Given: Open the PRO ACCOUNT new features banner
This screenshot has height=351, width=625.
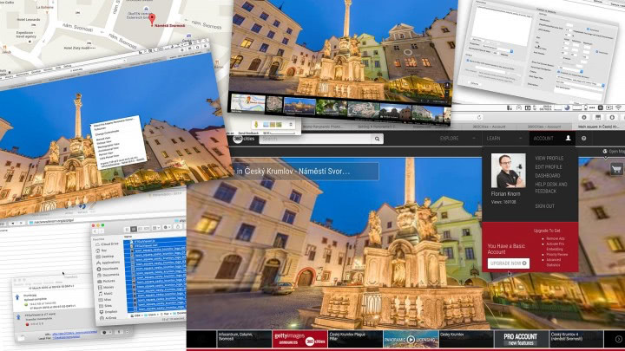Looking at the screenshot, I should tap(520, 339).
